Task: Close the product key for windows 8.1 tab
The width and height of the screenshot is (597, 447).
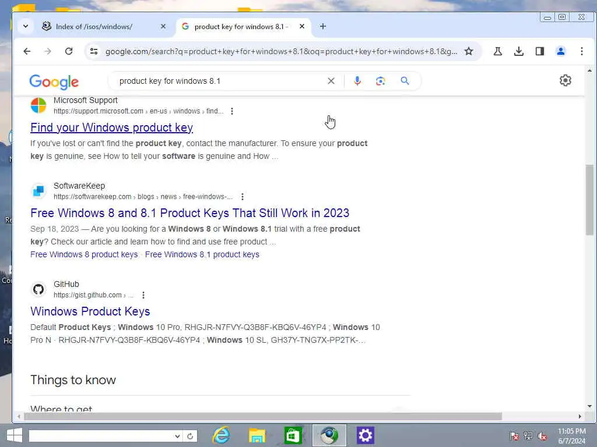Action: 302,27
